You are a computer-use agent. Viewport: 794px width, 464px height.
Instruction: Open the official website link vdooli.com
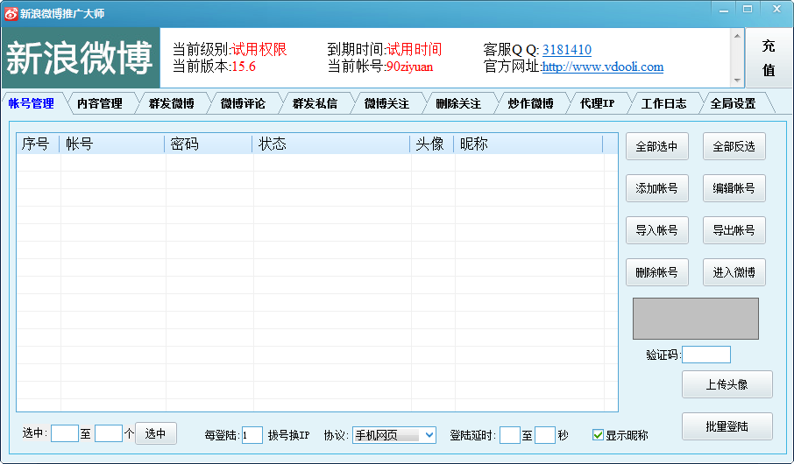point(603,67)
